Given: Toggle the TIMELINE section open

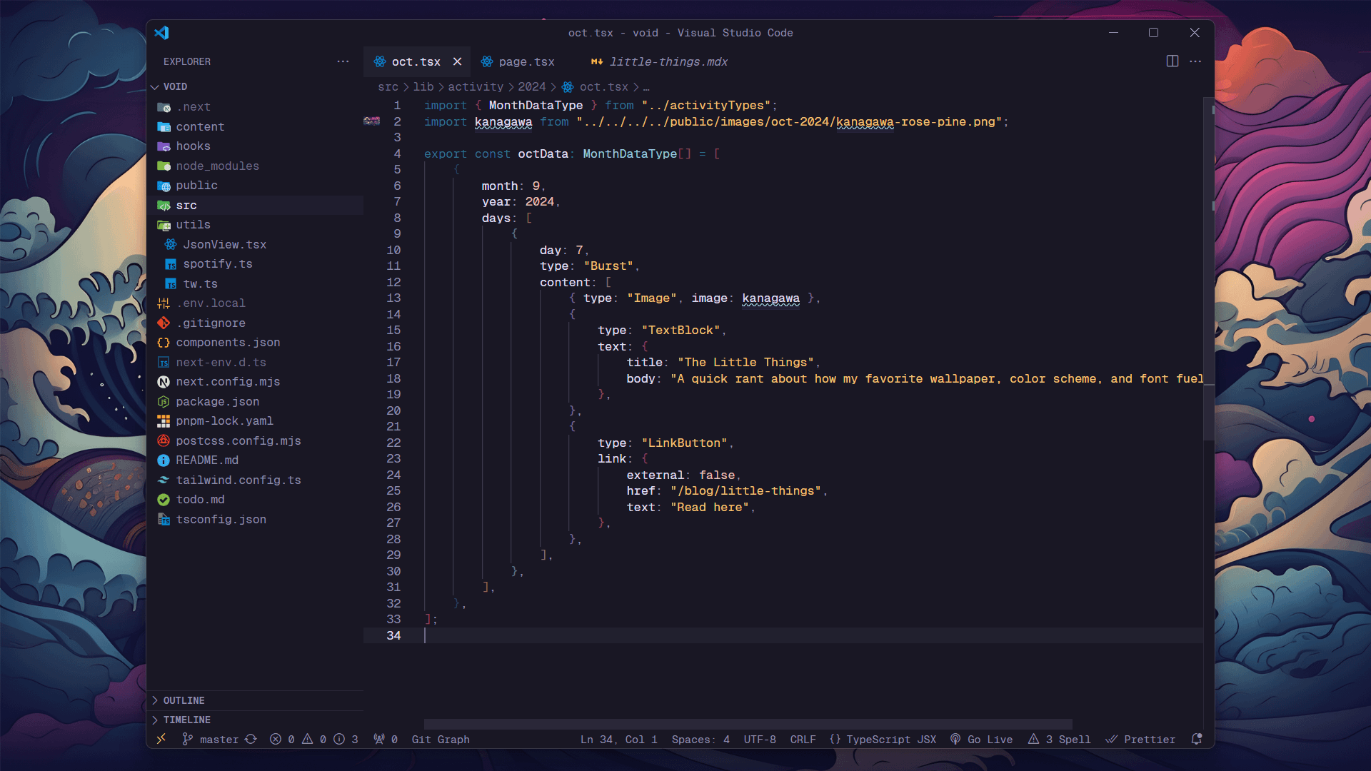Looking at the screenshot, I should point(187,720).
